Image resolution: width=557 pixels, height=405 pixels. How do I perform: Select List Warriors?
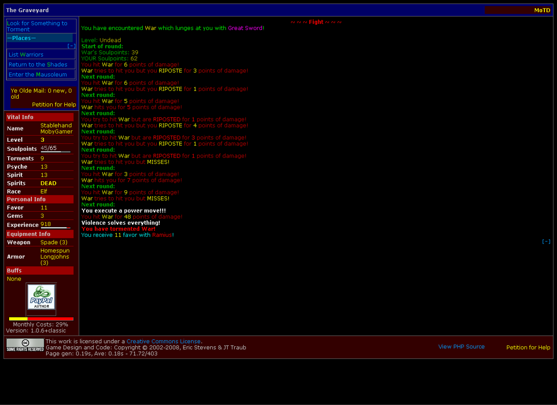tap(26, 54)
